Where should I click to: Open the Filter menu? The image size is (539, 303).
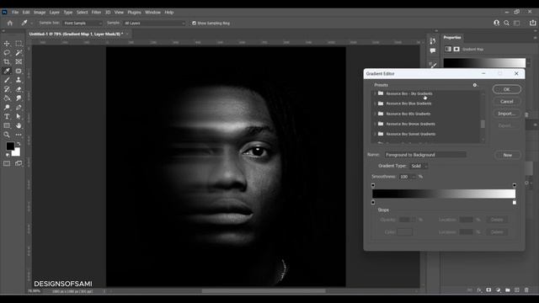tap(96, 12)
